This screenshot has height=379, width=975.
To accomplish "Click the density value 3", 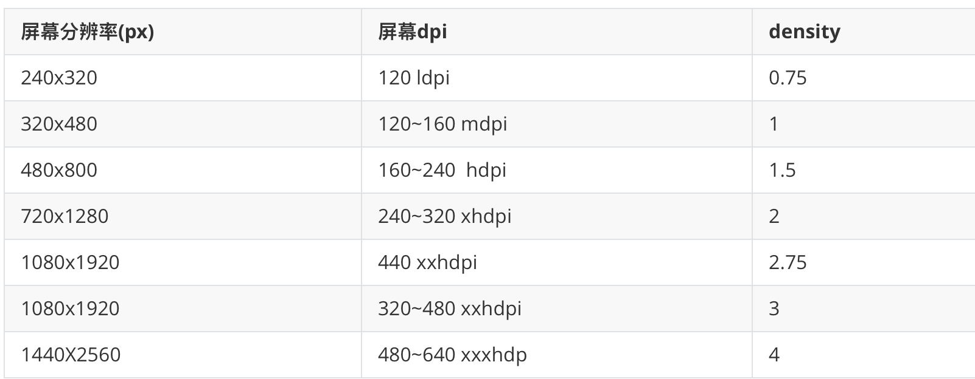I will (774, 309).
